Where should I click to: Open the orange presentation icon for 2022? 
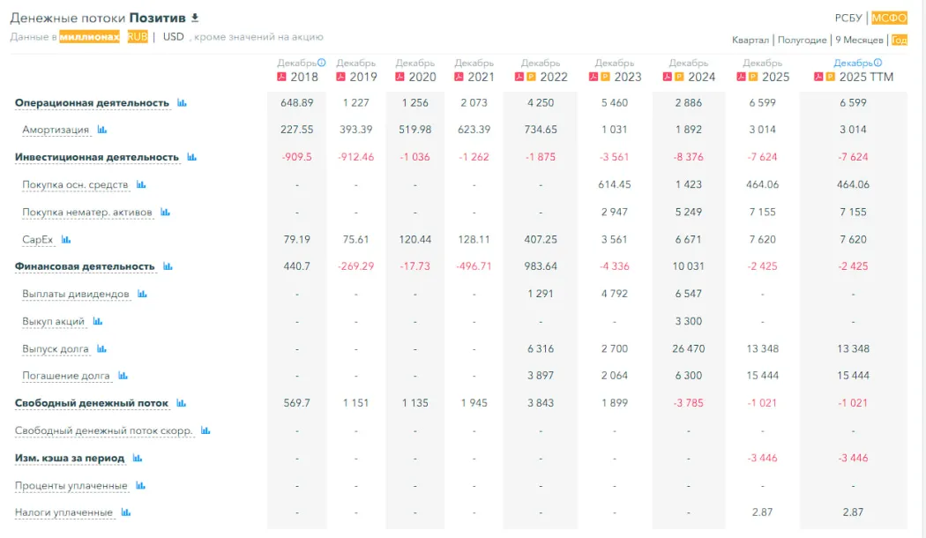[530, 77]
